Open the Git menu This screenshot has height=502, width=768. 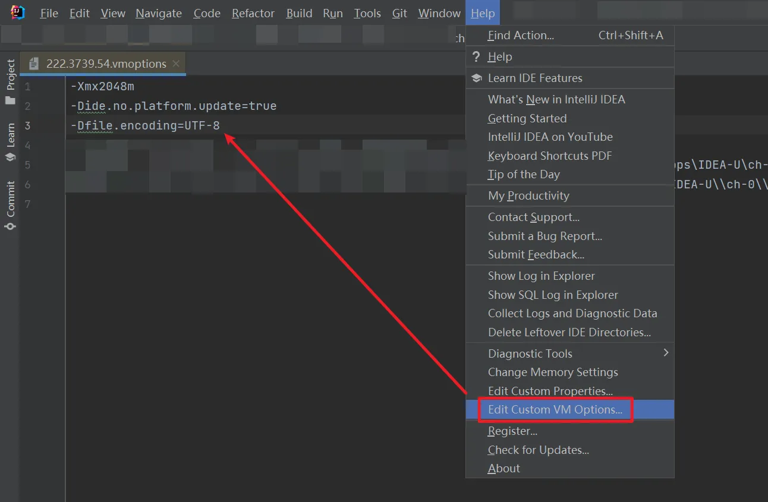pos(399,13)
